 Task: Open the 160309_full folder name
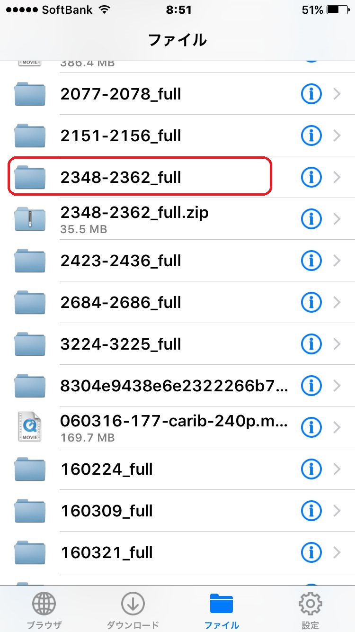tap(106, 511)
